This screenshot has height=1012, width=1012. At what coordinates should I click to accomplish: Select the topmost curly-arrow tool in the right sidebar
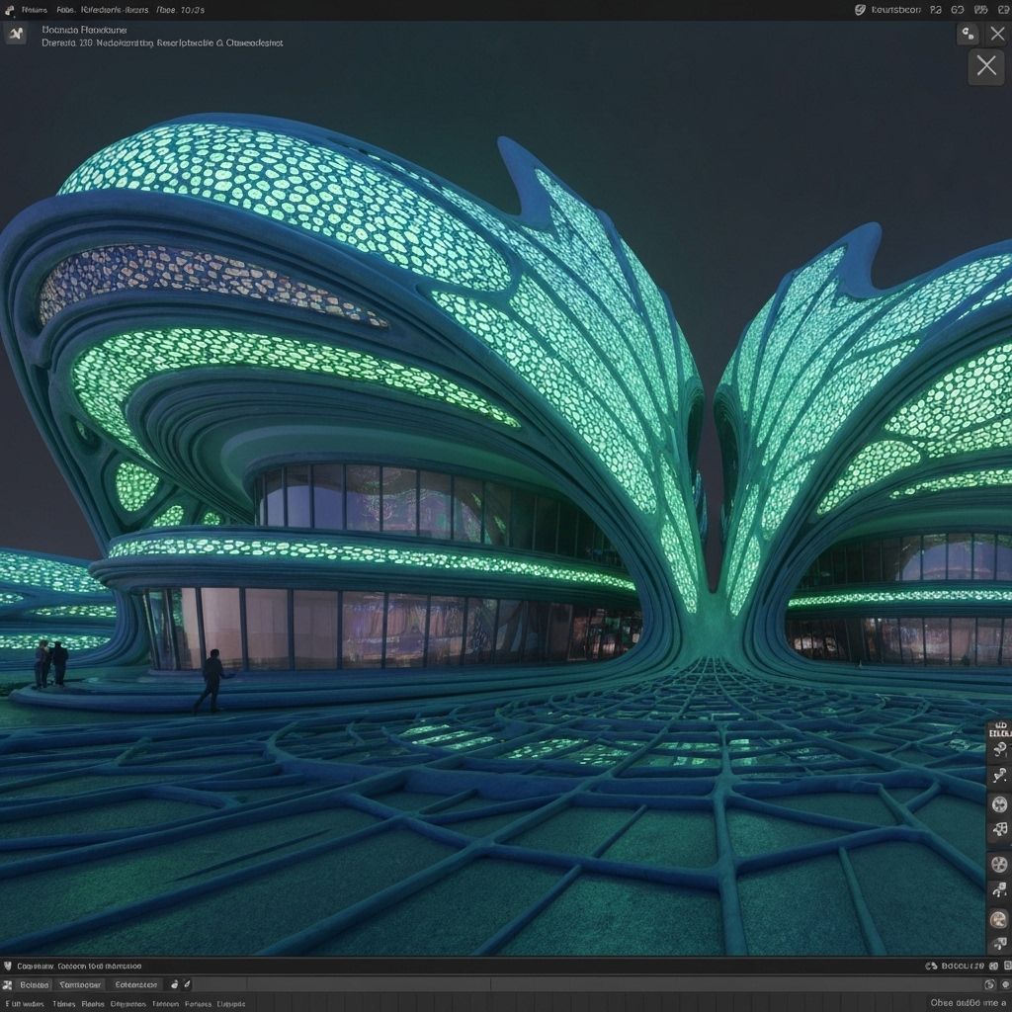(x=999, y=750)
